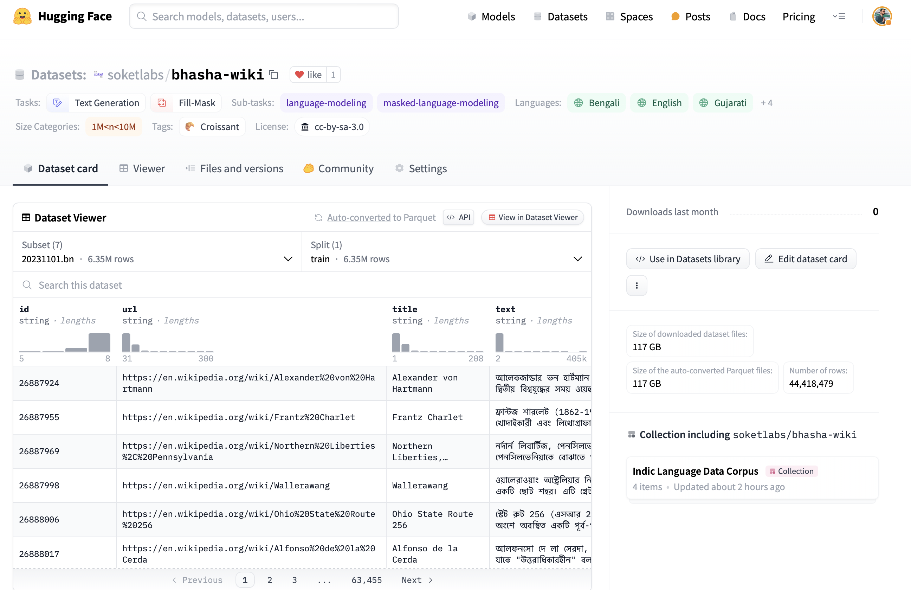Focus the Search models, datasets, users field
This screenshot has height=590, width=911.
264,17
